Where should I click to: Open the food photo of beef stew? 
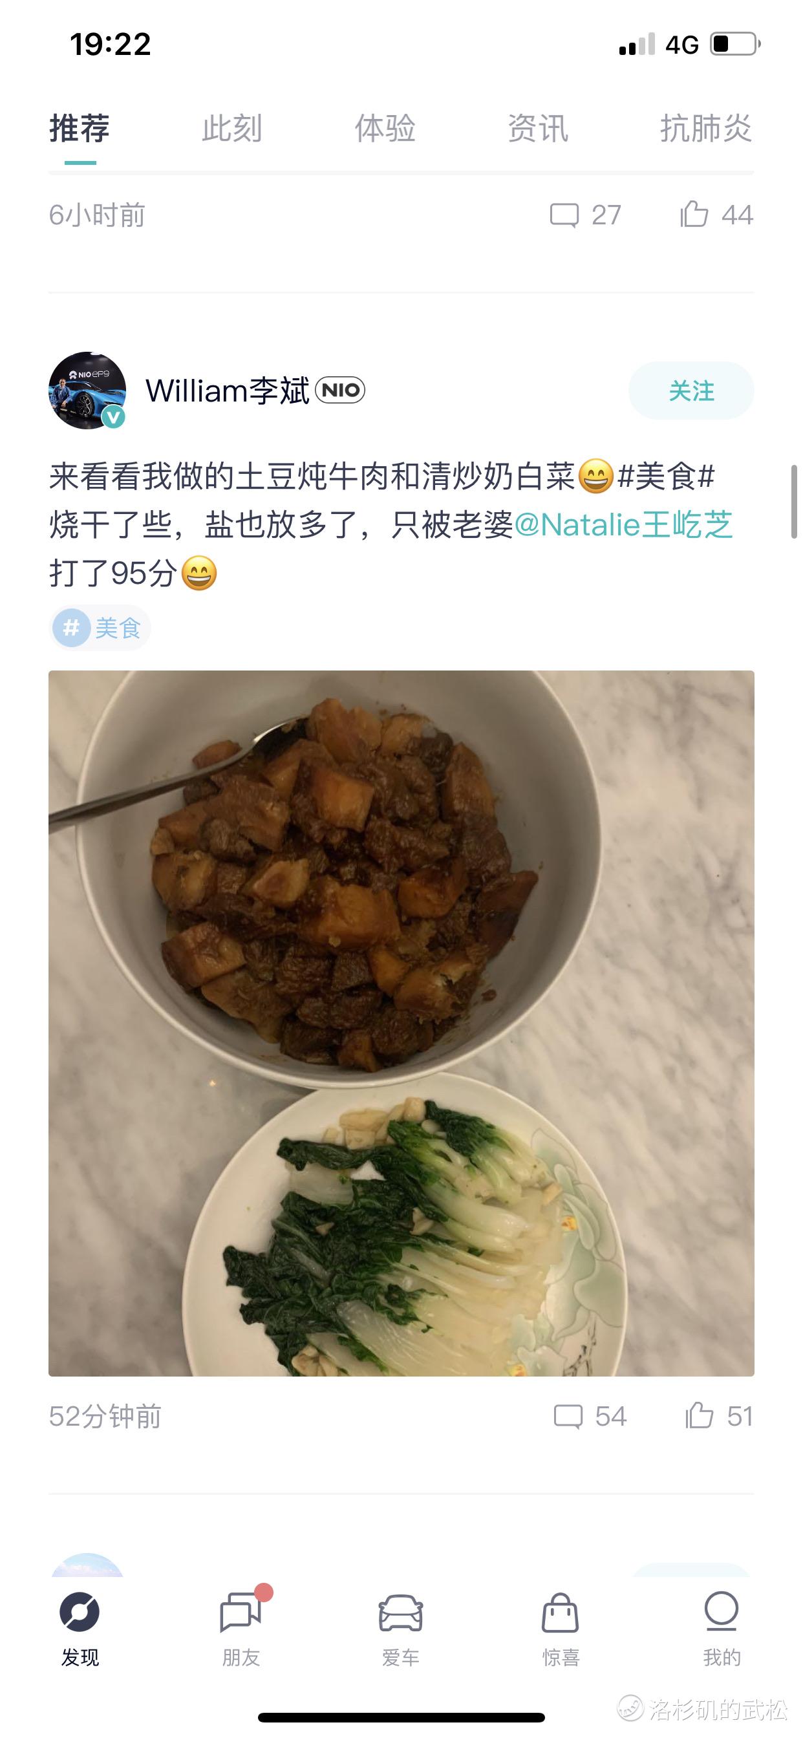click(401, 1023)
